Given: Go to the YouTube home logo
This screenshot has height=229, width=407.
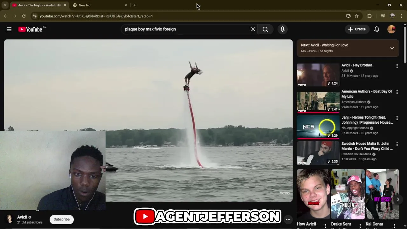Looking at the screenshot, I should tap(30, 29).
